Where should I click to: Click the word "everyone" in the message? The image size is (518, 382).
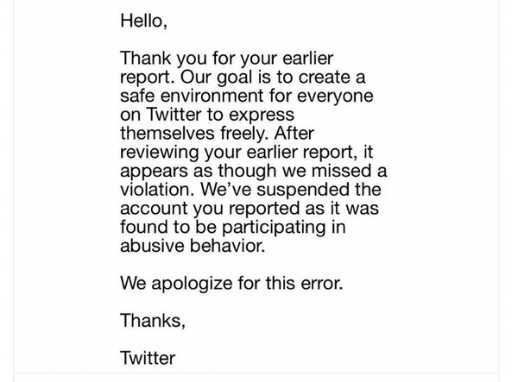[335, 97]
